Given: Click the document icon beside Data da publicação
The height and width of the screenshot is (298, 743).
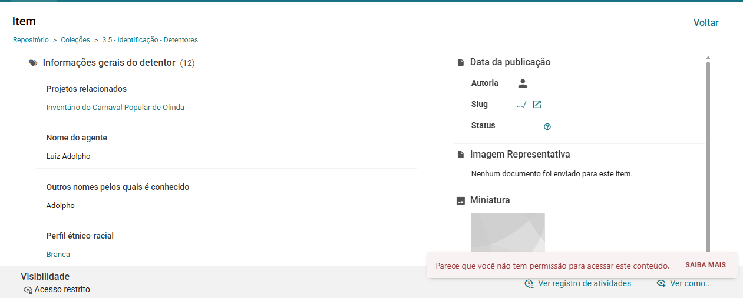Looking at the screenshot, I should (461, 62).
